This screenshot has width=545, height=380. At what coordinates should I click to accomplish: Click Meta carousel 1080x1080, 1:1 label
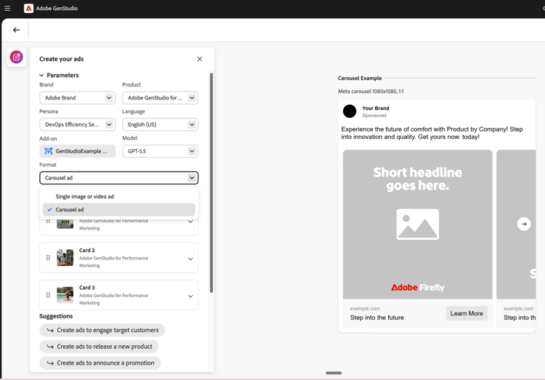coord(371,92)
